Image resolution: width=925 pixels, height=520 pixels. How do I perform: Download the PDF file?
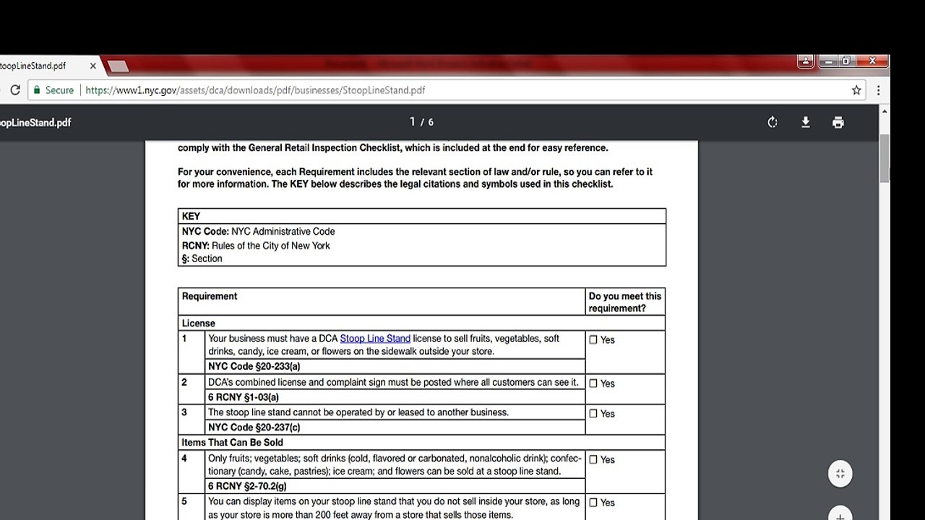tap(805, 122)
